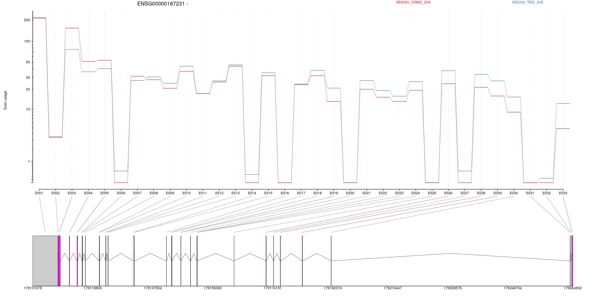Image resolution: width=600 pixels, height=300 pixels.
Task: Click exon label E033
Action: (x=563, y=193)
